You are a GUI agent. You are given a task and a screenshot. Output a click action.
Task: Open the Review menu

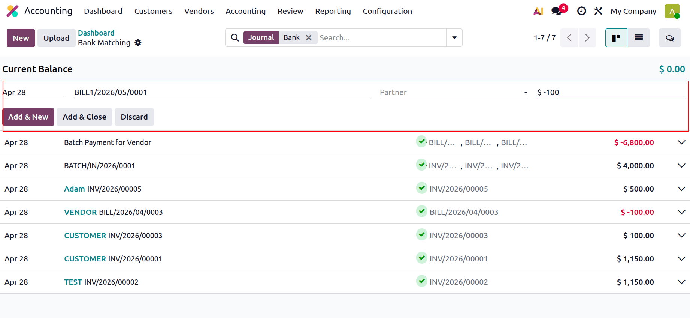pos(290,11)
